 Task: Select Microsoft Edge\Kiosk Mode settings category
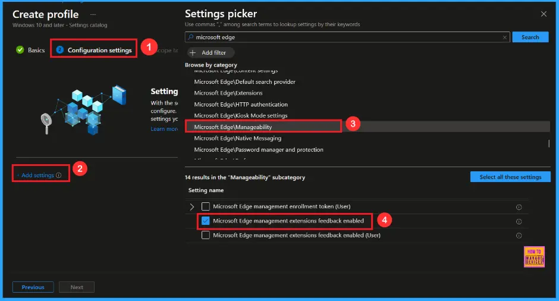point(241,115)
